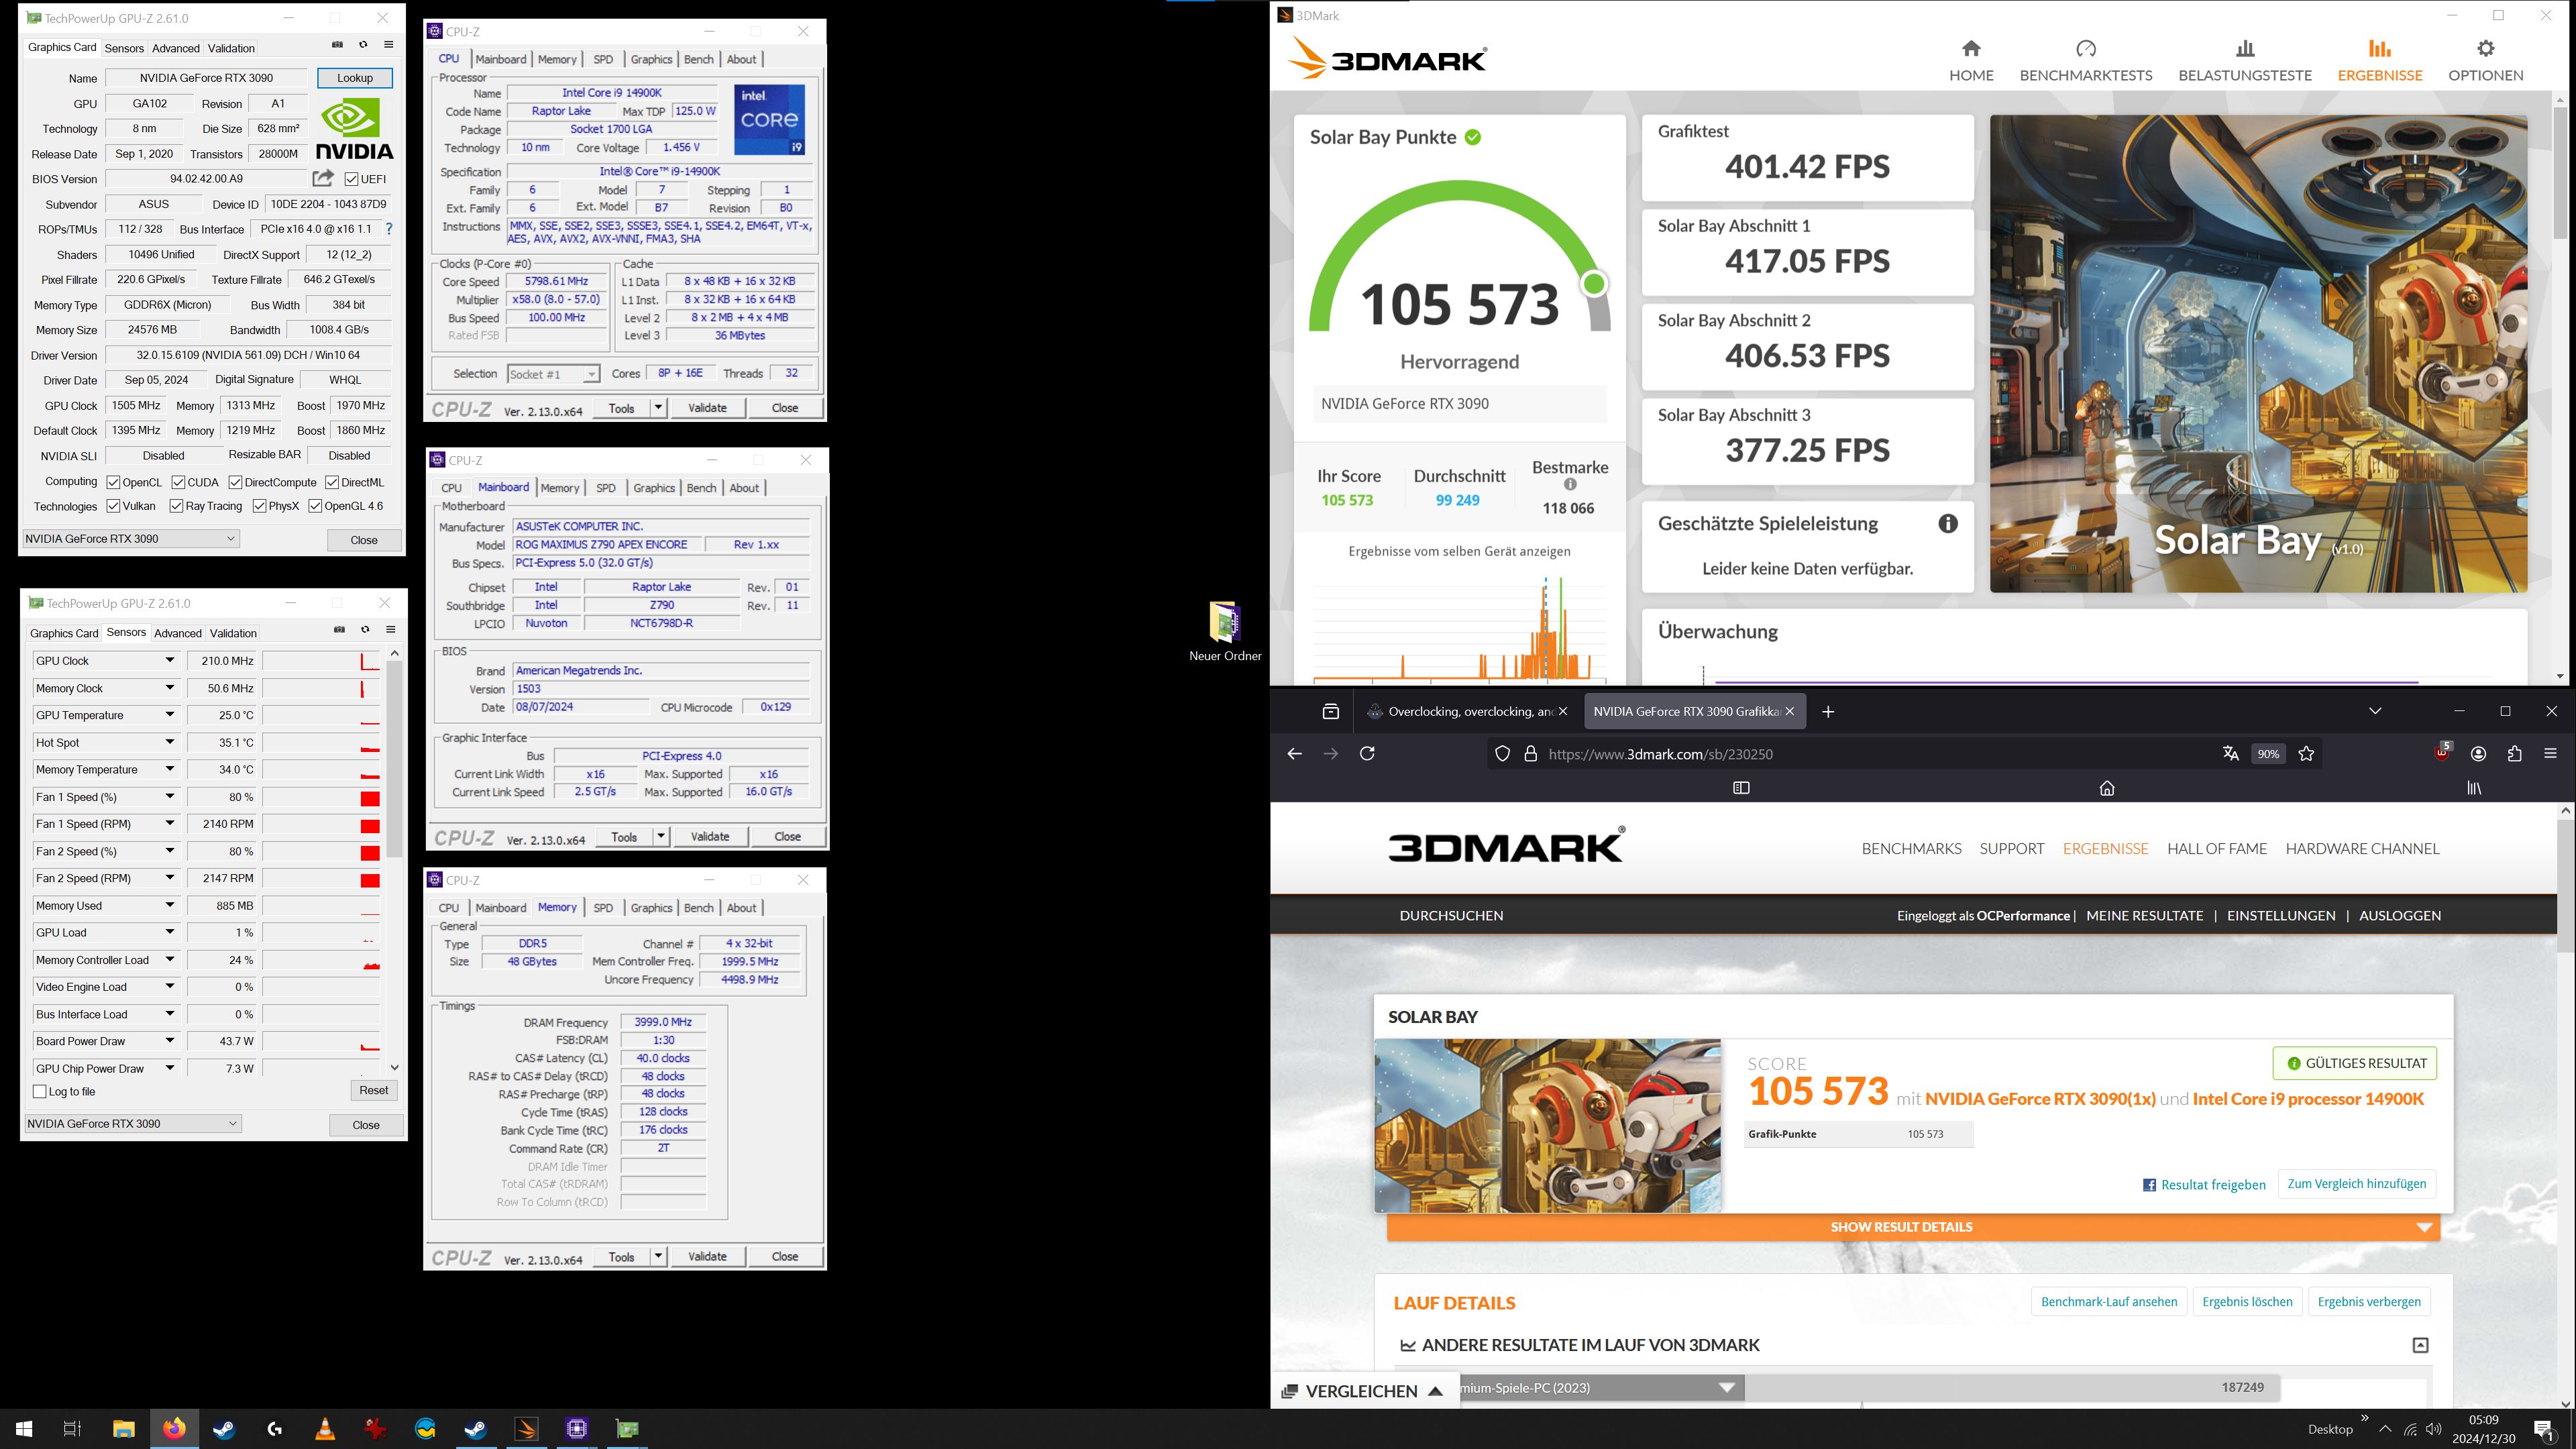Open 3DMark BENCHMARKTESTS gauge icon
The image size is (2576, 1449).
point(2086,48)
